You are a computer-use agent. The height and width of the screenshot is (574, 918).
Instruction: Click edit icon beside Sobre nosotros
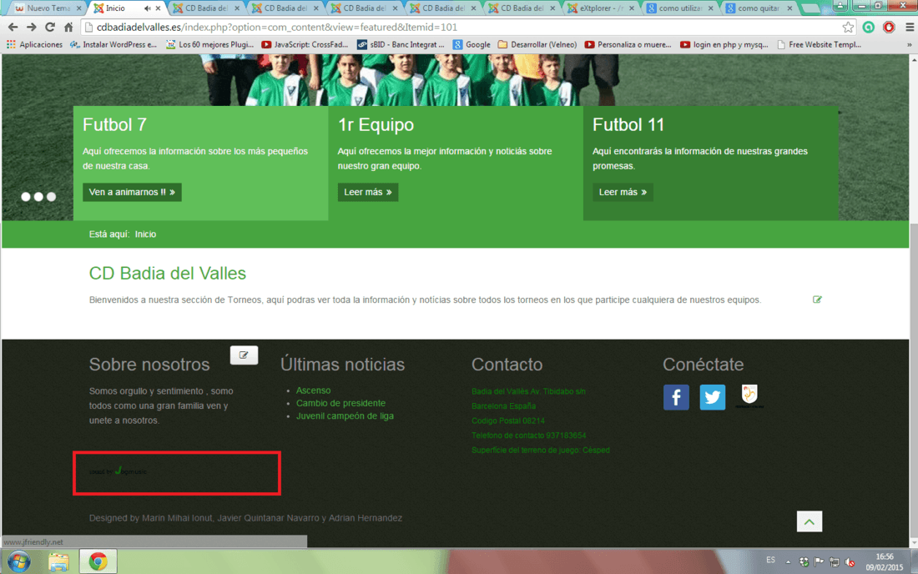[x=245, y=355]
